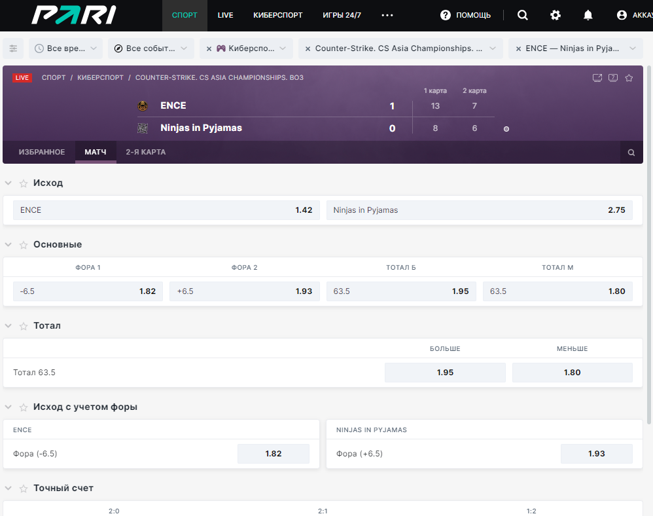Favorite the Точный счет market star

[x=24, y=488]
